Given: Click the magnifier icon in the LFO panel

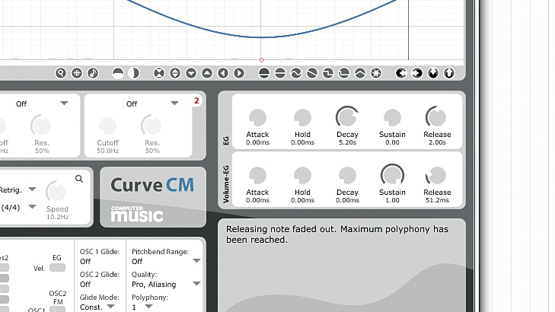Looking at the screenshot, I should coord(79,179).
